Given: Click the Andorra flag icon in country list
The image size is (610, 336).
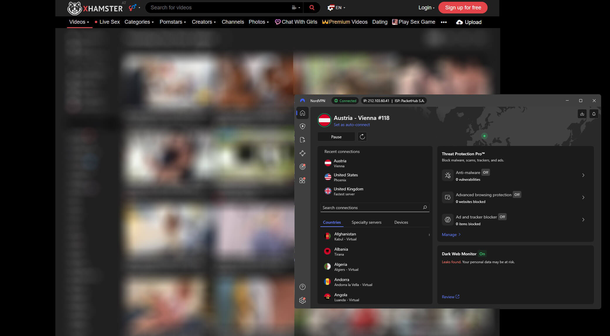Looking at the screenshot, I should point(327,282).
